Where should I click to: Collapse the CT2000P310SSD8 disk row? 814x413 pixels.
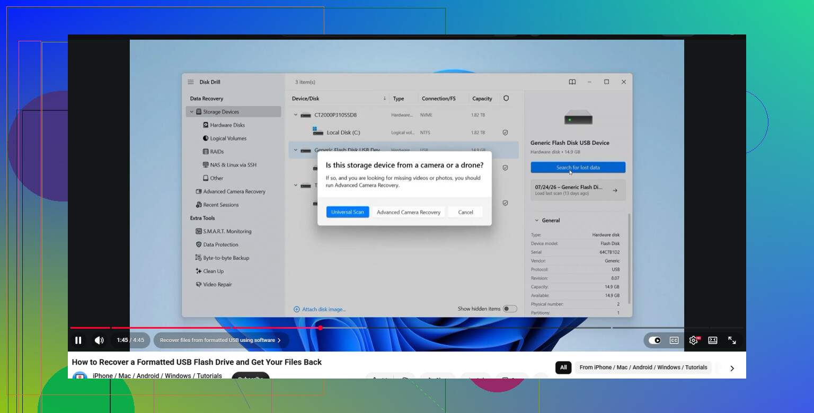pos(296,115)
